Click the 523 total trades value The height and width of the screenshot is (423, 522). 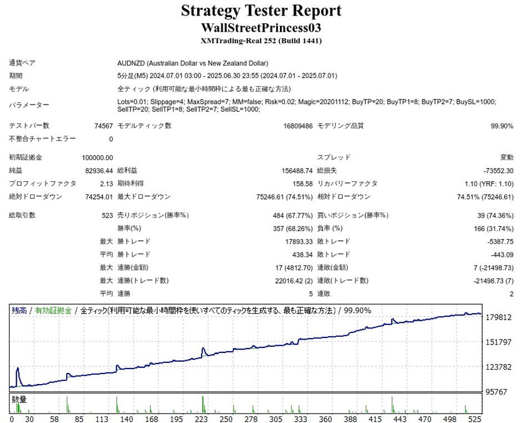(x=108, y=216)
